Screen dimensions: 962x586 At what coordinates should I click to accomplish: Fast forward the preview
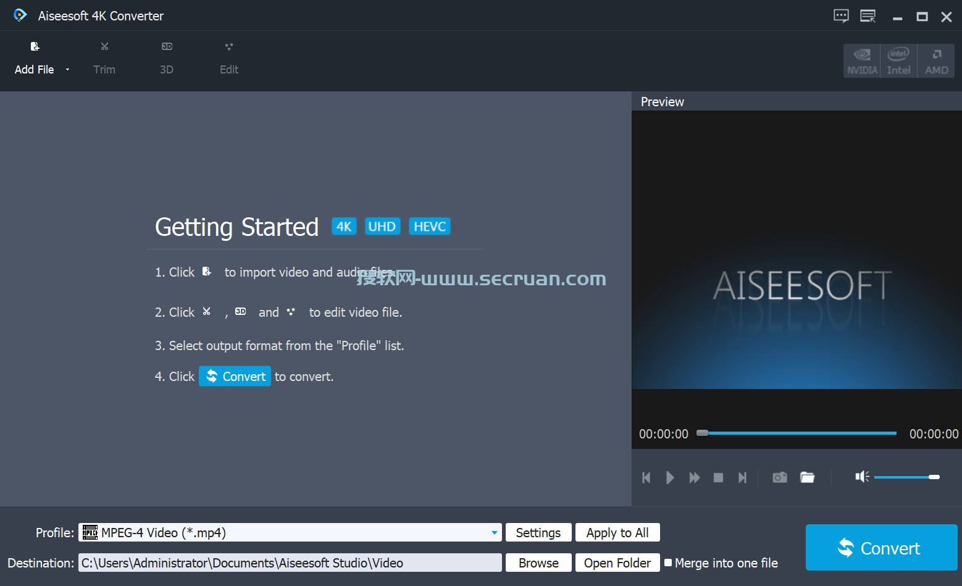pos(695,477)
